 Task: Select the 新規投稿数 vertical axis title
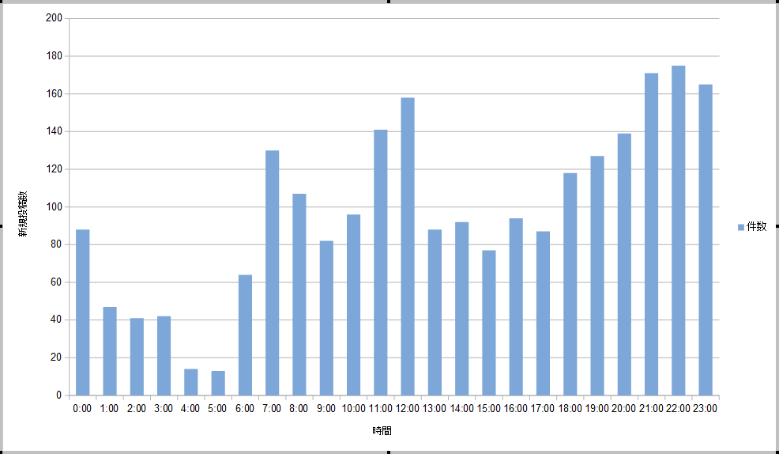[24, 214]
